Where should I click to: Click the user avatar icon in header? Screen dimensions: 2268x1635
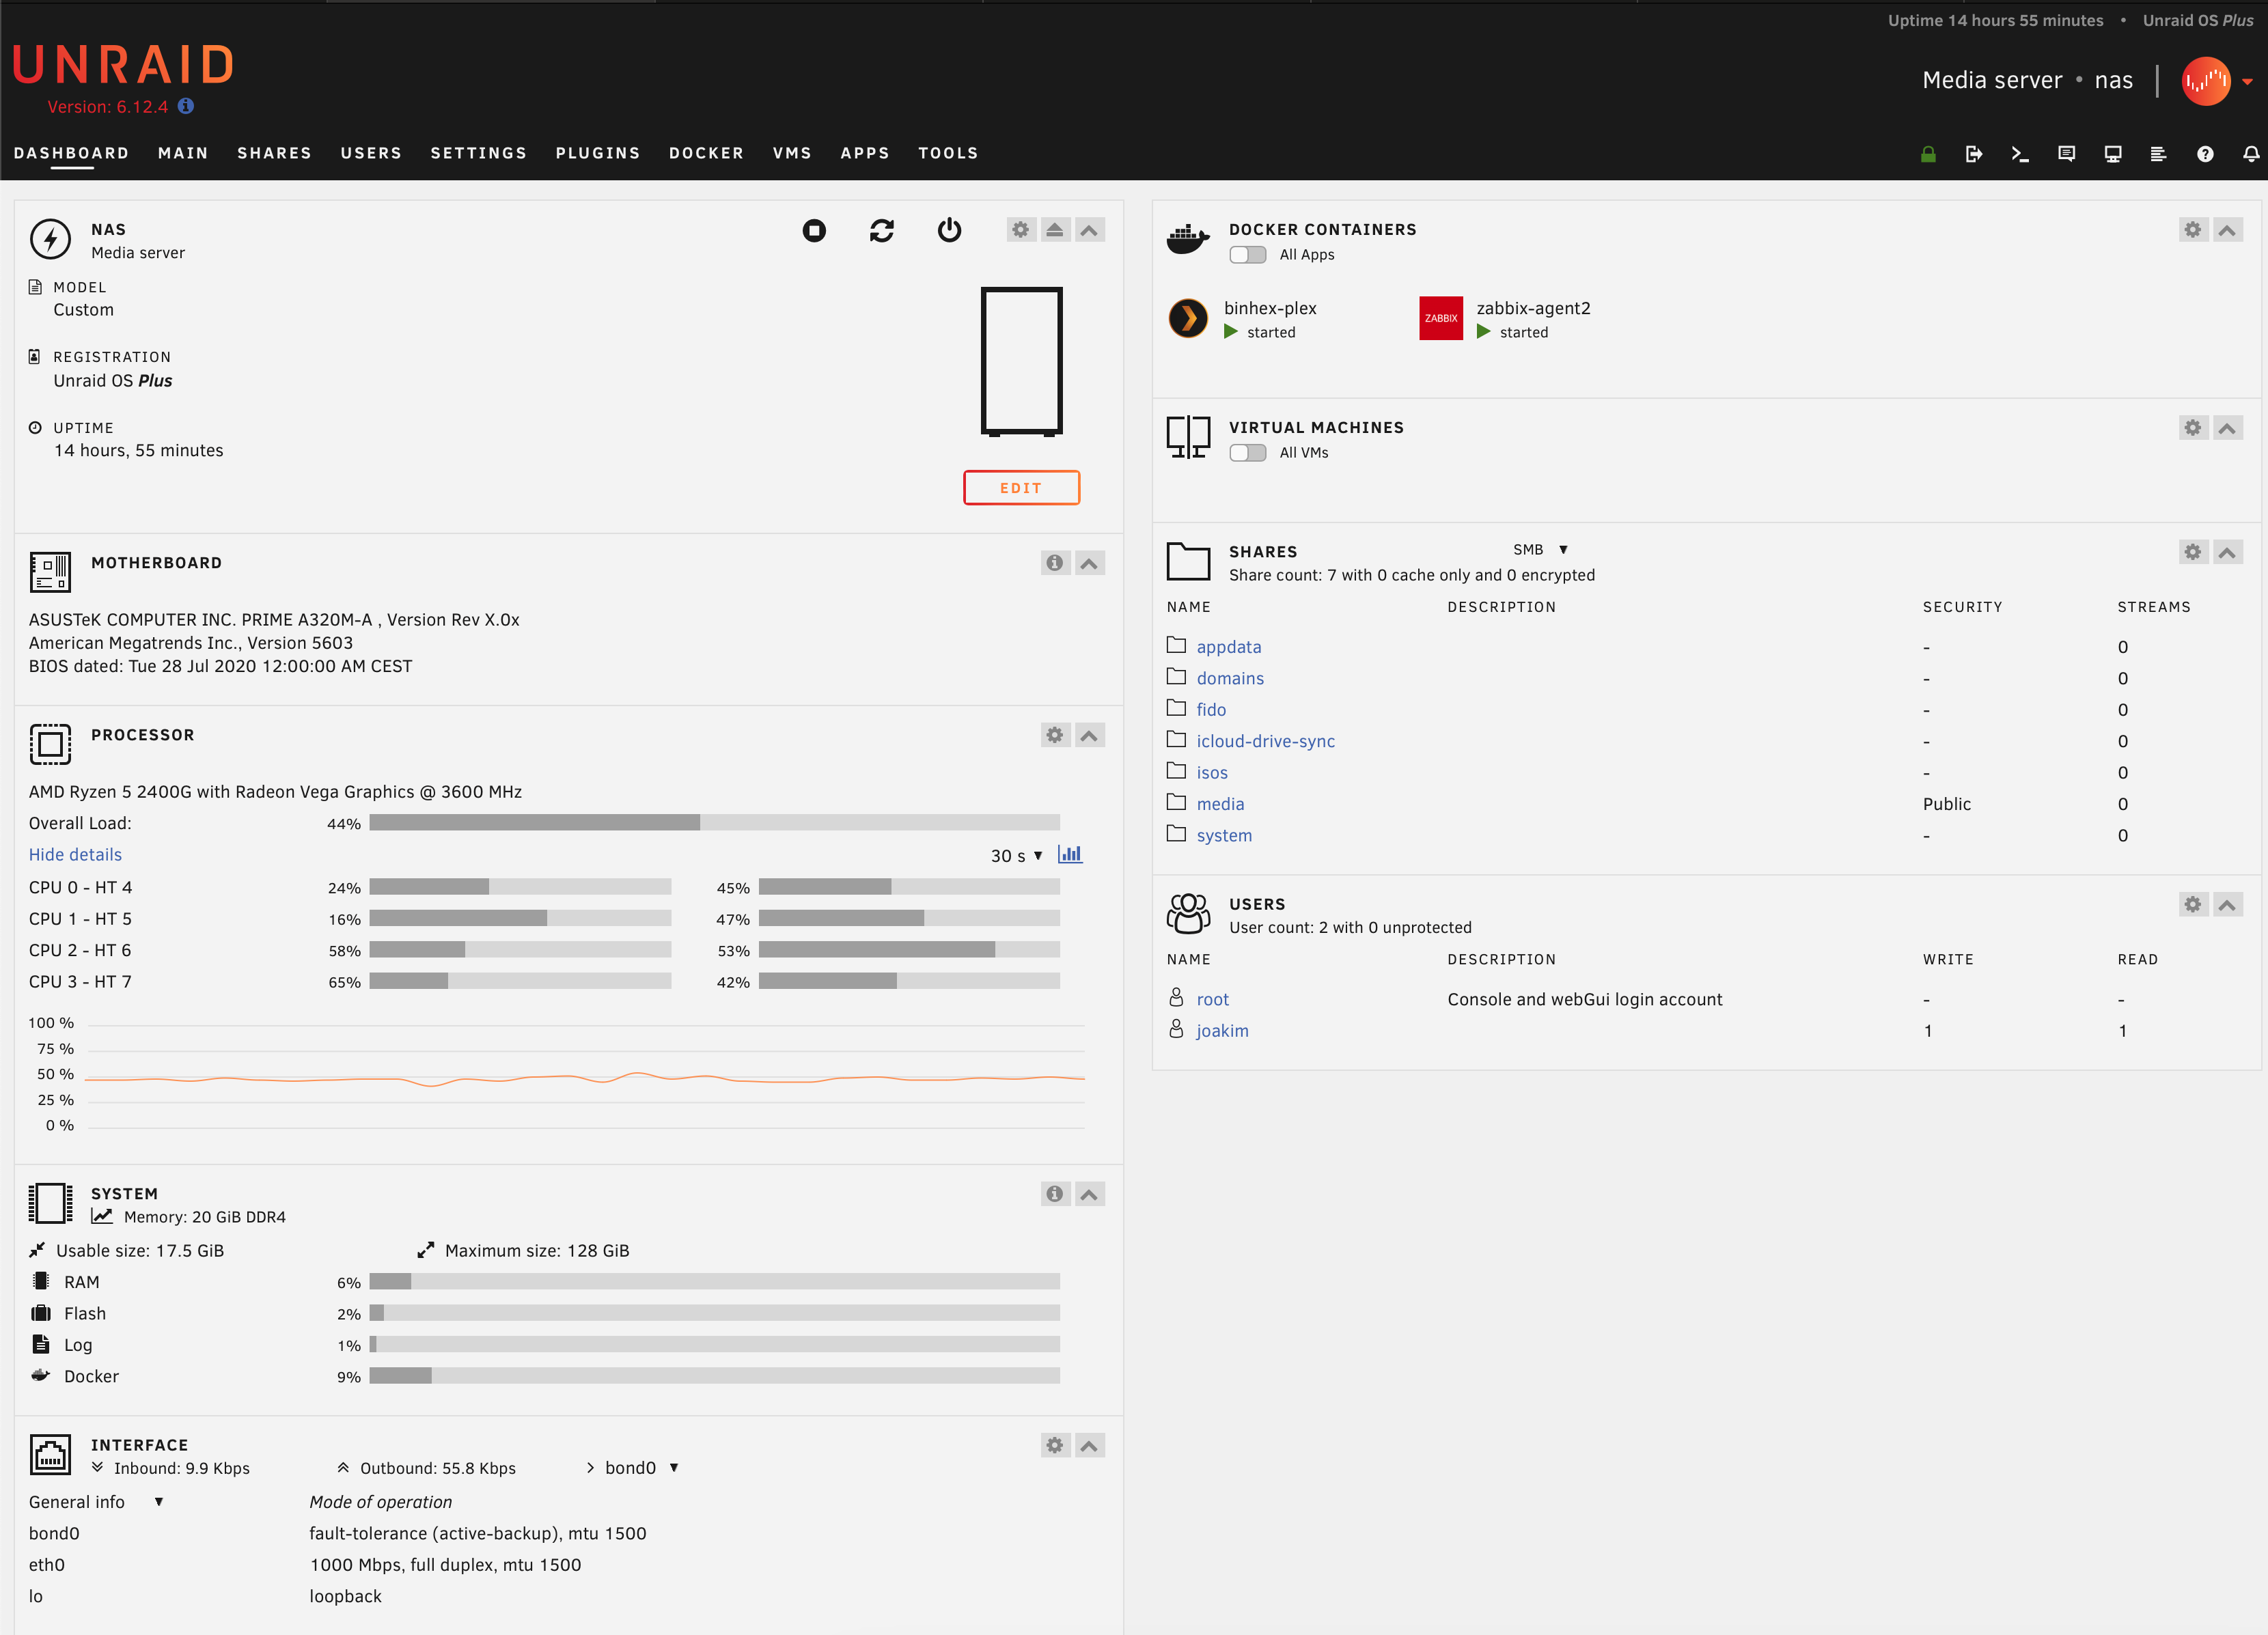click(x=2205, y=81)
